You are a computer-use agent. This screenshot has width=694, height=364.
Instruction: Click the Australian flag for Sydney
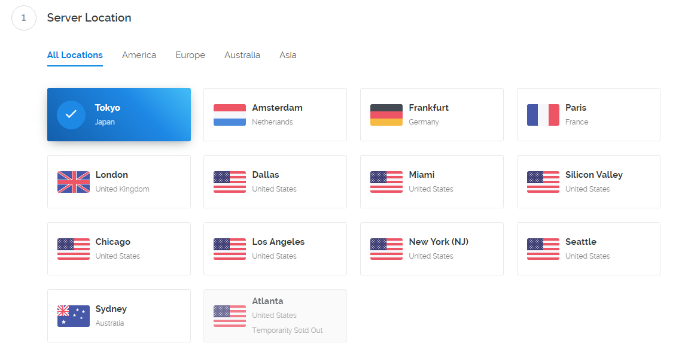point(74,316)
